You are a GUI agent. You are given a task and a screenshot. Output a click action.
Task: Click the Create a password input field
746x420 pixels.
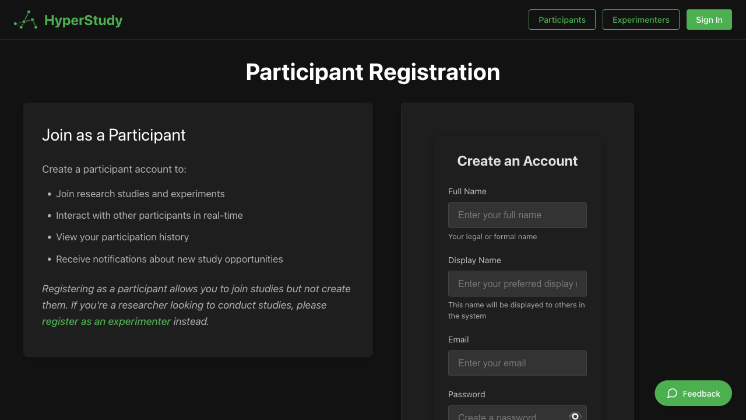click(507, 415)
